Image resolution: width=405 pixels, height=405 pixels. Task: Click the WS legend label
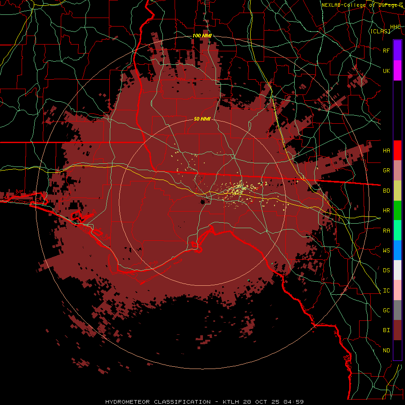tap(387, 251)
